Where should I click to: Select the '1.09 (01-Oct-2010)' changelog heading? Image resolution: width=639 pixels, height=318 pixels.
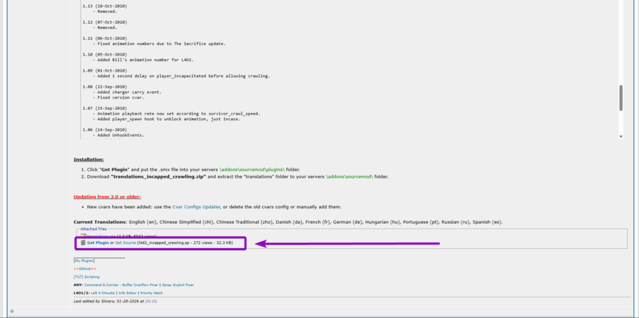(105, 70)
